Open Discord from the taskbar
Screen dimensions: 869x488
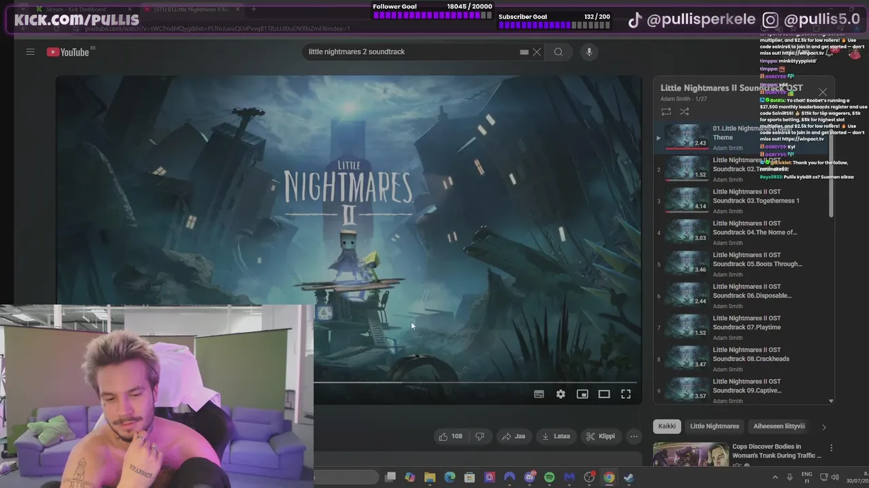pos(530,477)
